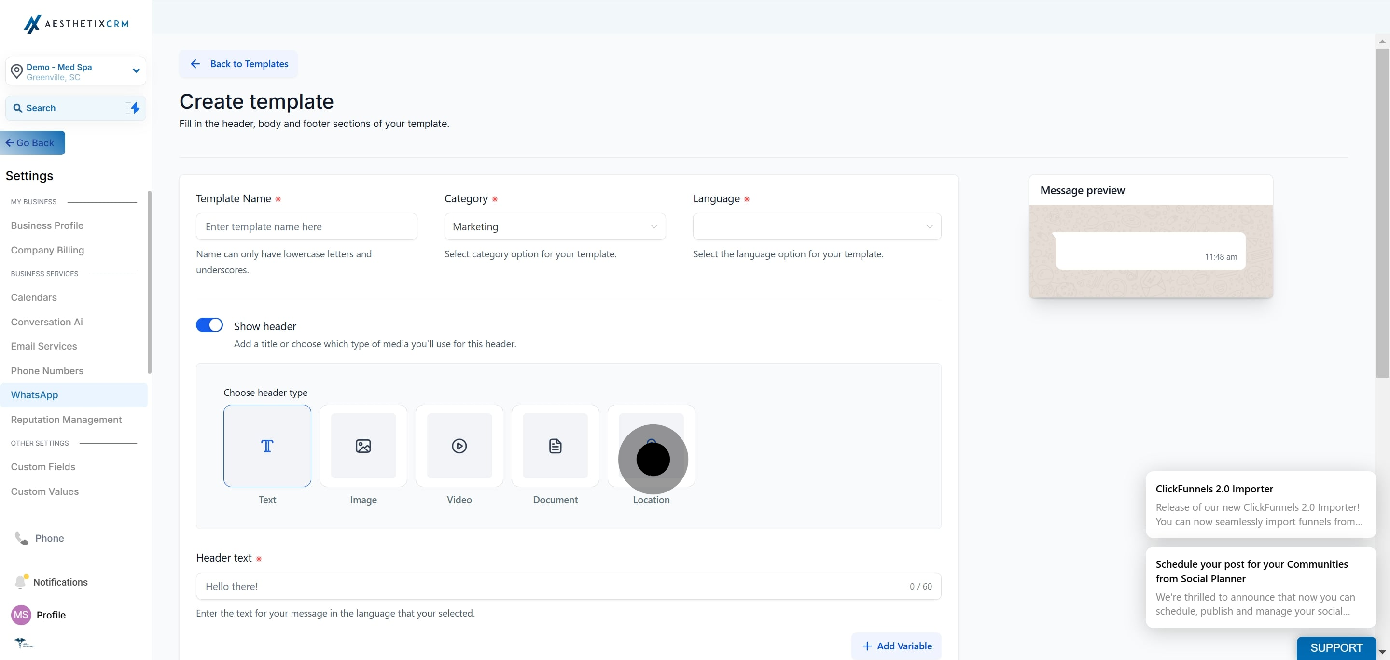1390x660 pixels.
Task: Open Business Profile settings item
Action: click(x=47, y=225)
